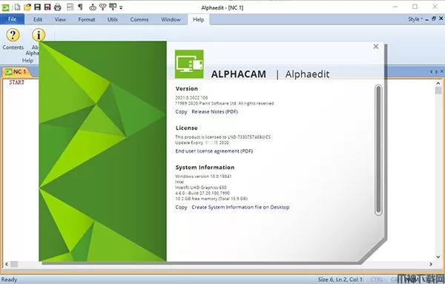Minimize the inner document window
Screen dimensions: 445x284
[x=427, y=19]
